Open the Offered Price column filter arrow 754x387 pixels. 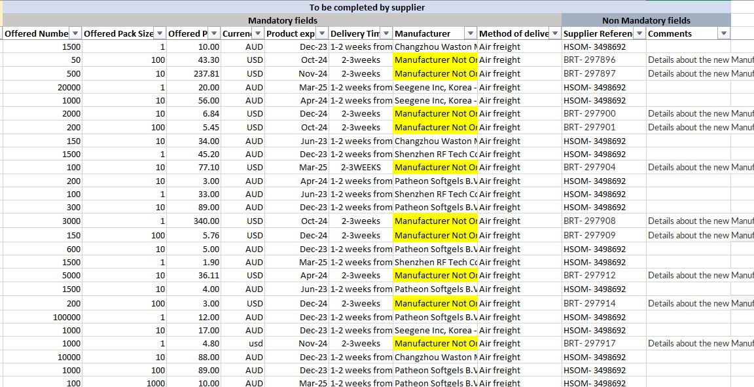215,33
